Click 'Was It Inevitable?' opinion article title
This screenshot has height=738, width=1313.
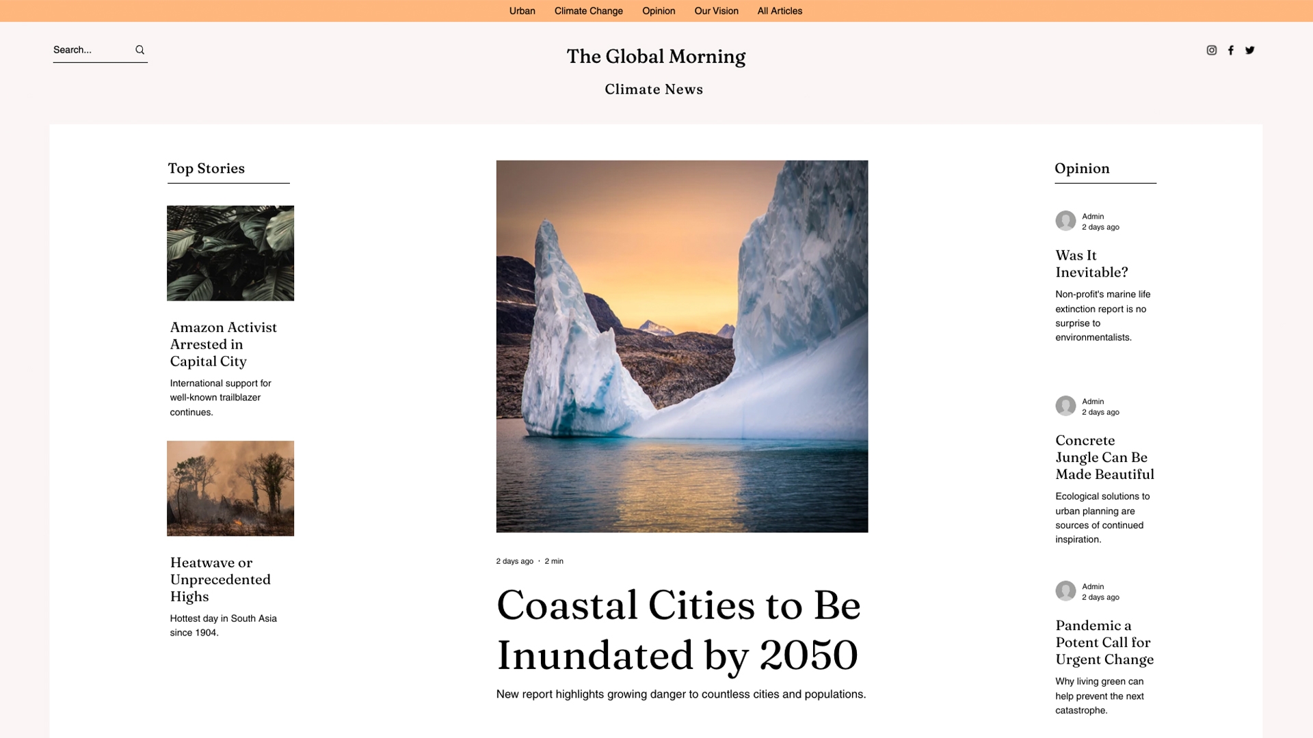[1092, 263]
